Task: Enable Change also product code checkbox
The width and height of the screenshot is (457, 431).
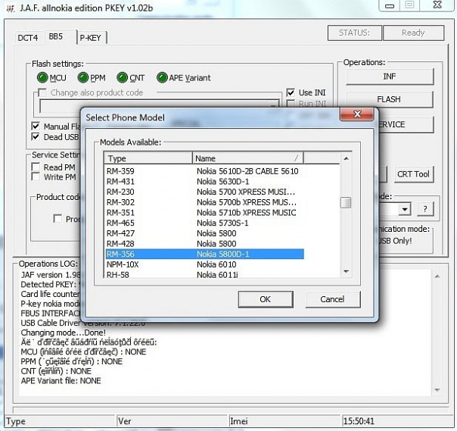Action: click(42, 92)
